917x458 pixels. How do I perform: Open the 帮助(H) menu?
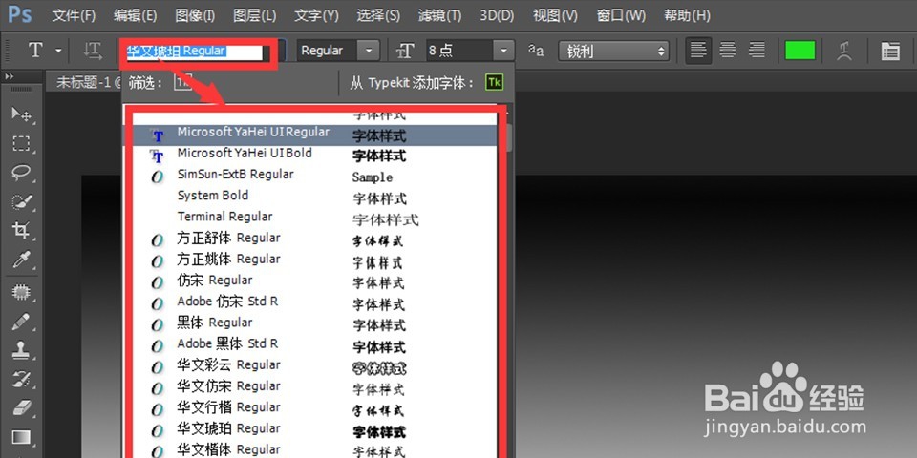[x=687, y=16]
